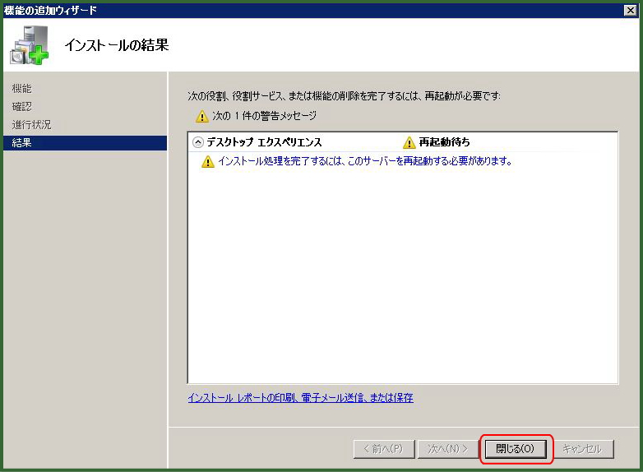This screenshot has width=643, height=472.
Task: Select the 機能 step in sidebar
Action: [21, 88]
